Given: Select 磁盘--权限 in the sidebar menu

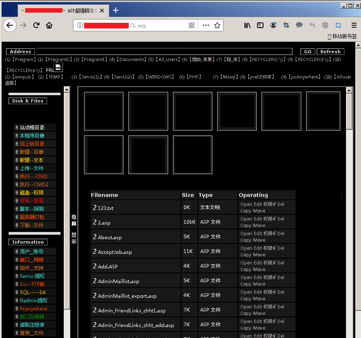Looking at the screenshot, I should 32,192.
